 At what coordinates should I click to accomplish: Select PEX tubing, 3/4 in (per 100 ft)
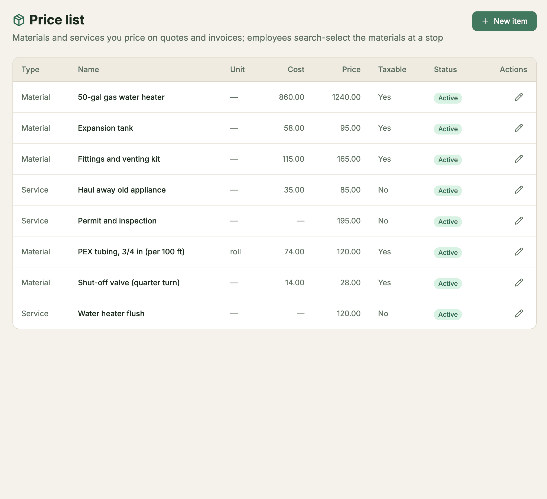[x=131, y=252]
